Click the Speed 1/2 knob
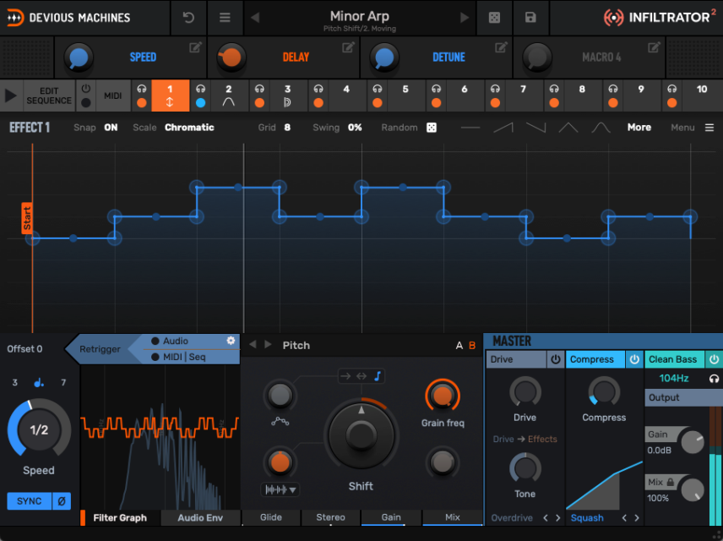The image size is (723, 541). 39,429
